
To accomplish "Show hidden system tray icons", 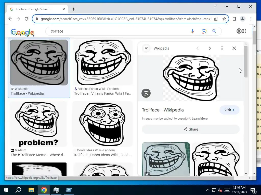I will 207,190.
